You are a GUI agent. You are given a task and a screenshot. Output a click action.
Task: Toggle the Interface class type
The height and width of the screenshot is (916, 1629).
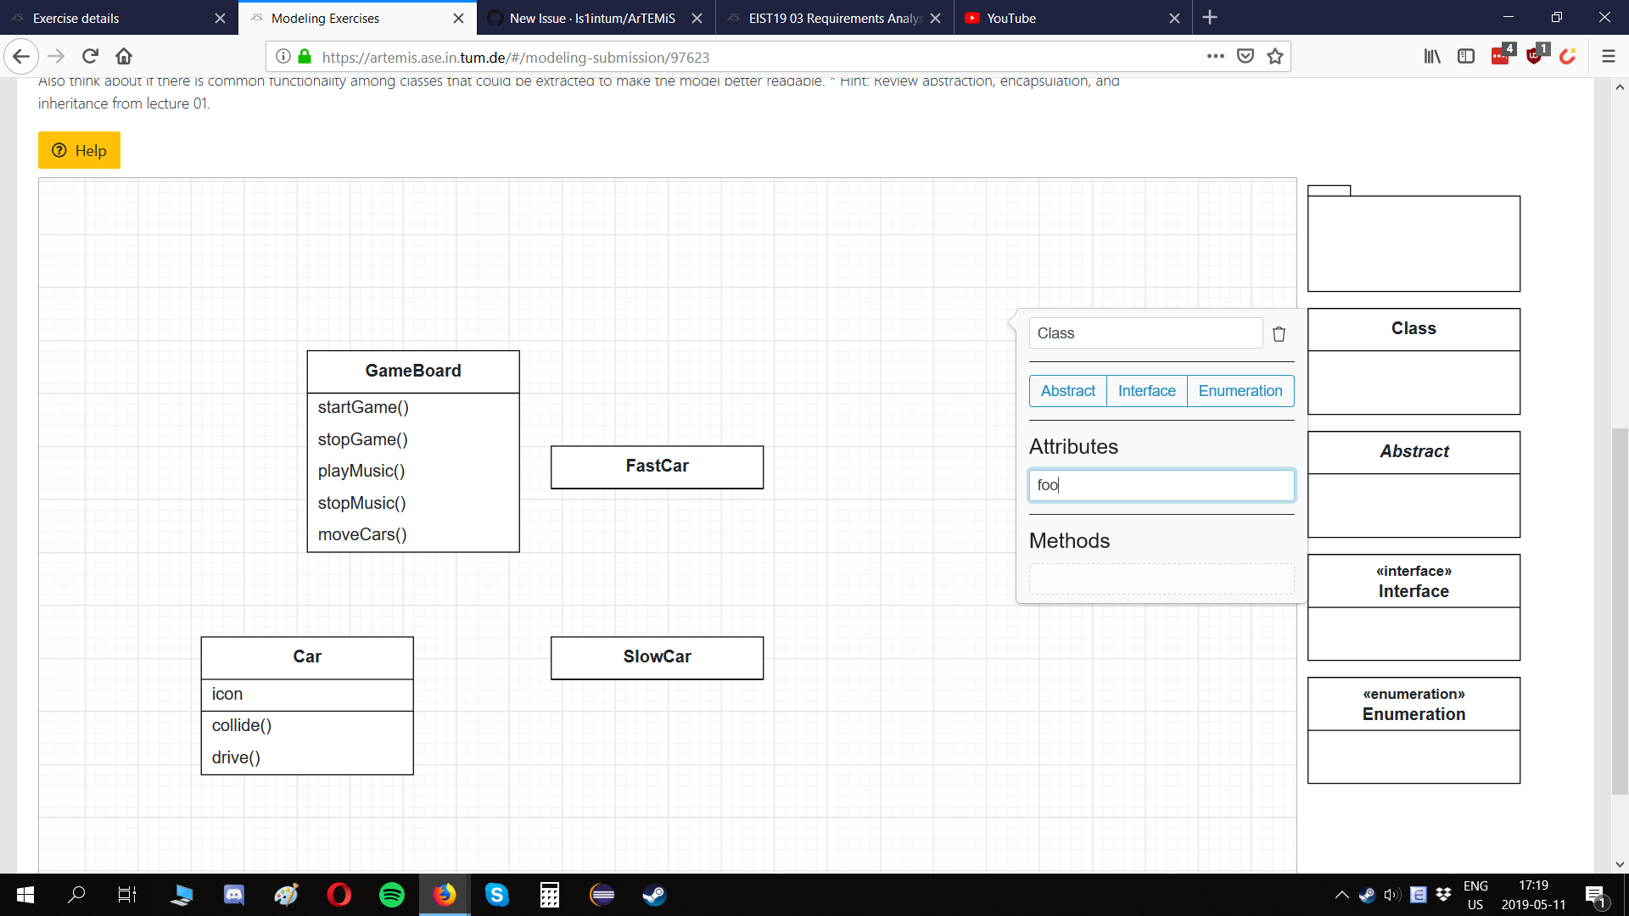(1146, 391)
